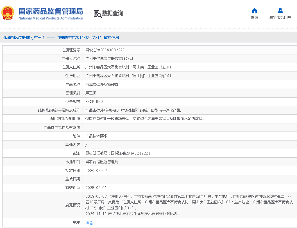297x228 pixels.
Task: Click the person icon for the service portal
Action: click(x=280, y=10)
